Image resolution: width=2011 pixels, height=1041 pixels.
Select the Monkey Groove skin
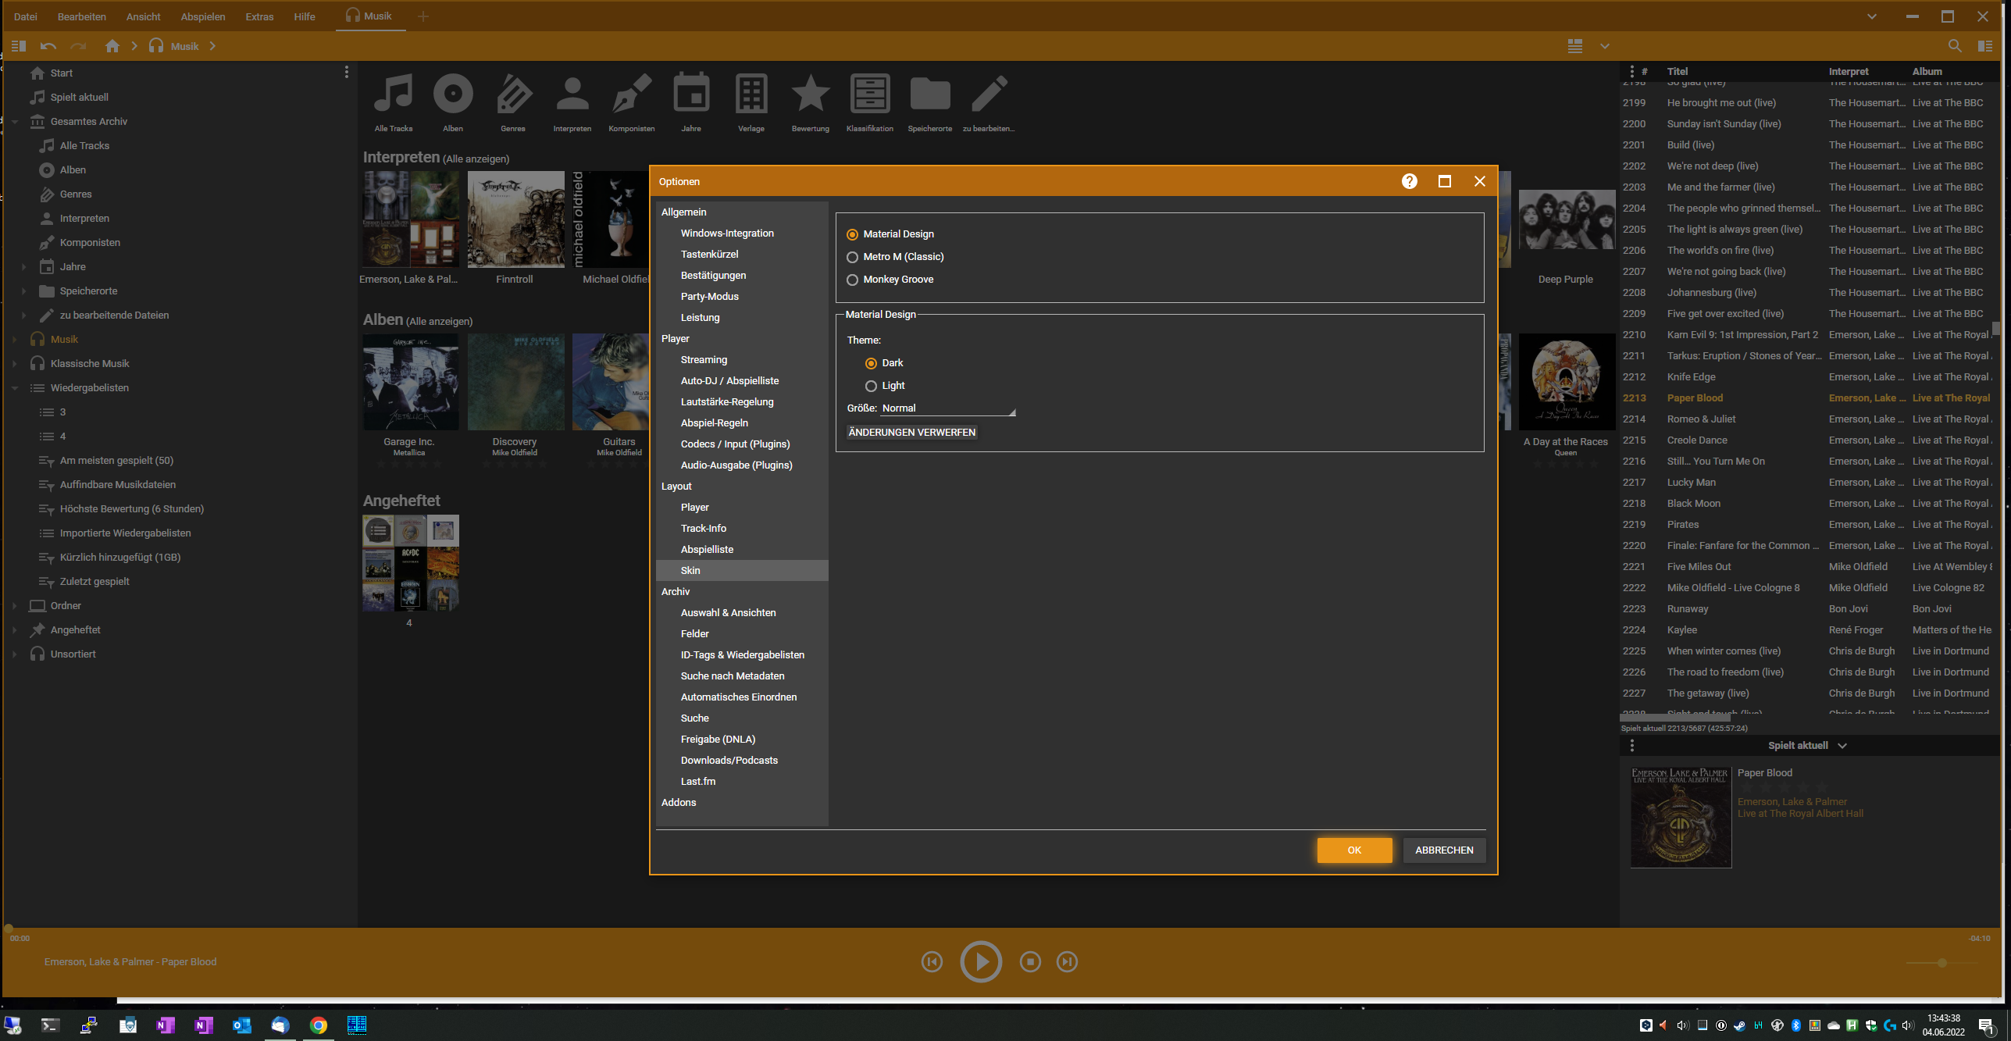(x=852, y=280)
